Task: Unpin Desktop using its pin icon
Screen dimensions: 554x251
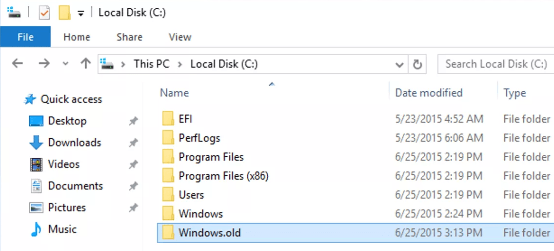Action: click(x=133, y=121)
